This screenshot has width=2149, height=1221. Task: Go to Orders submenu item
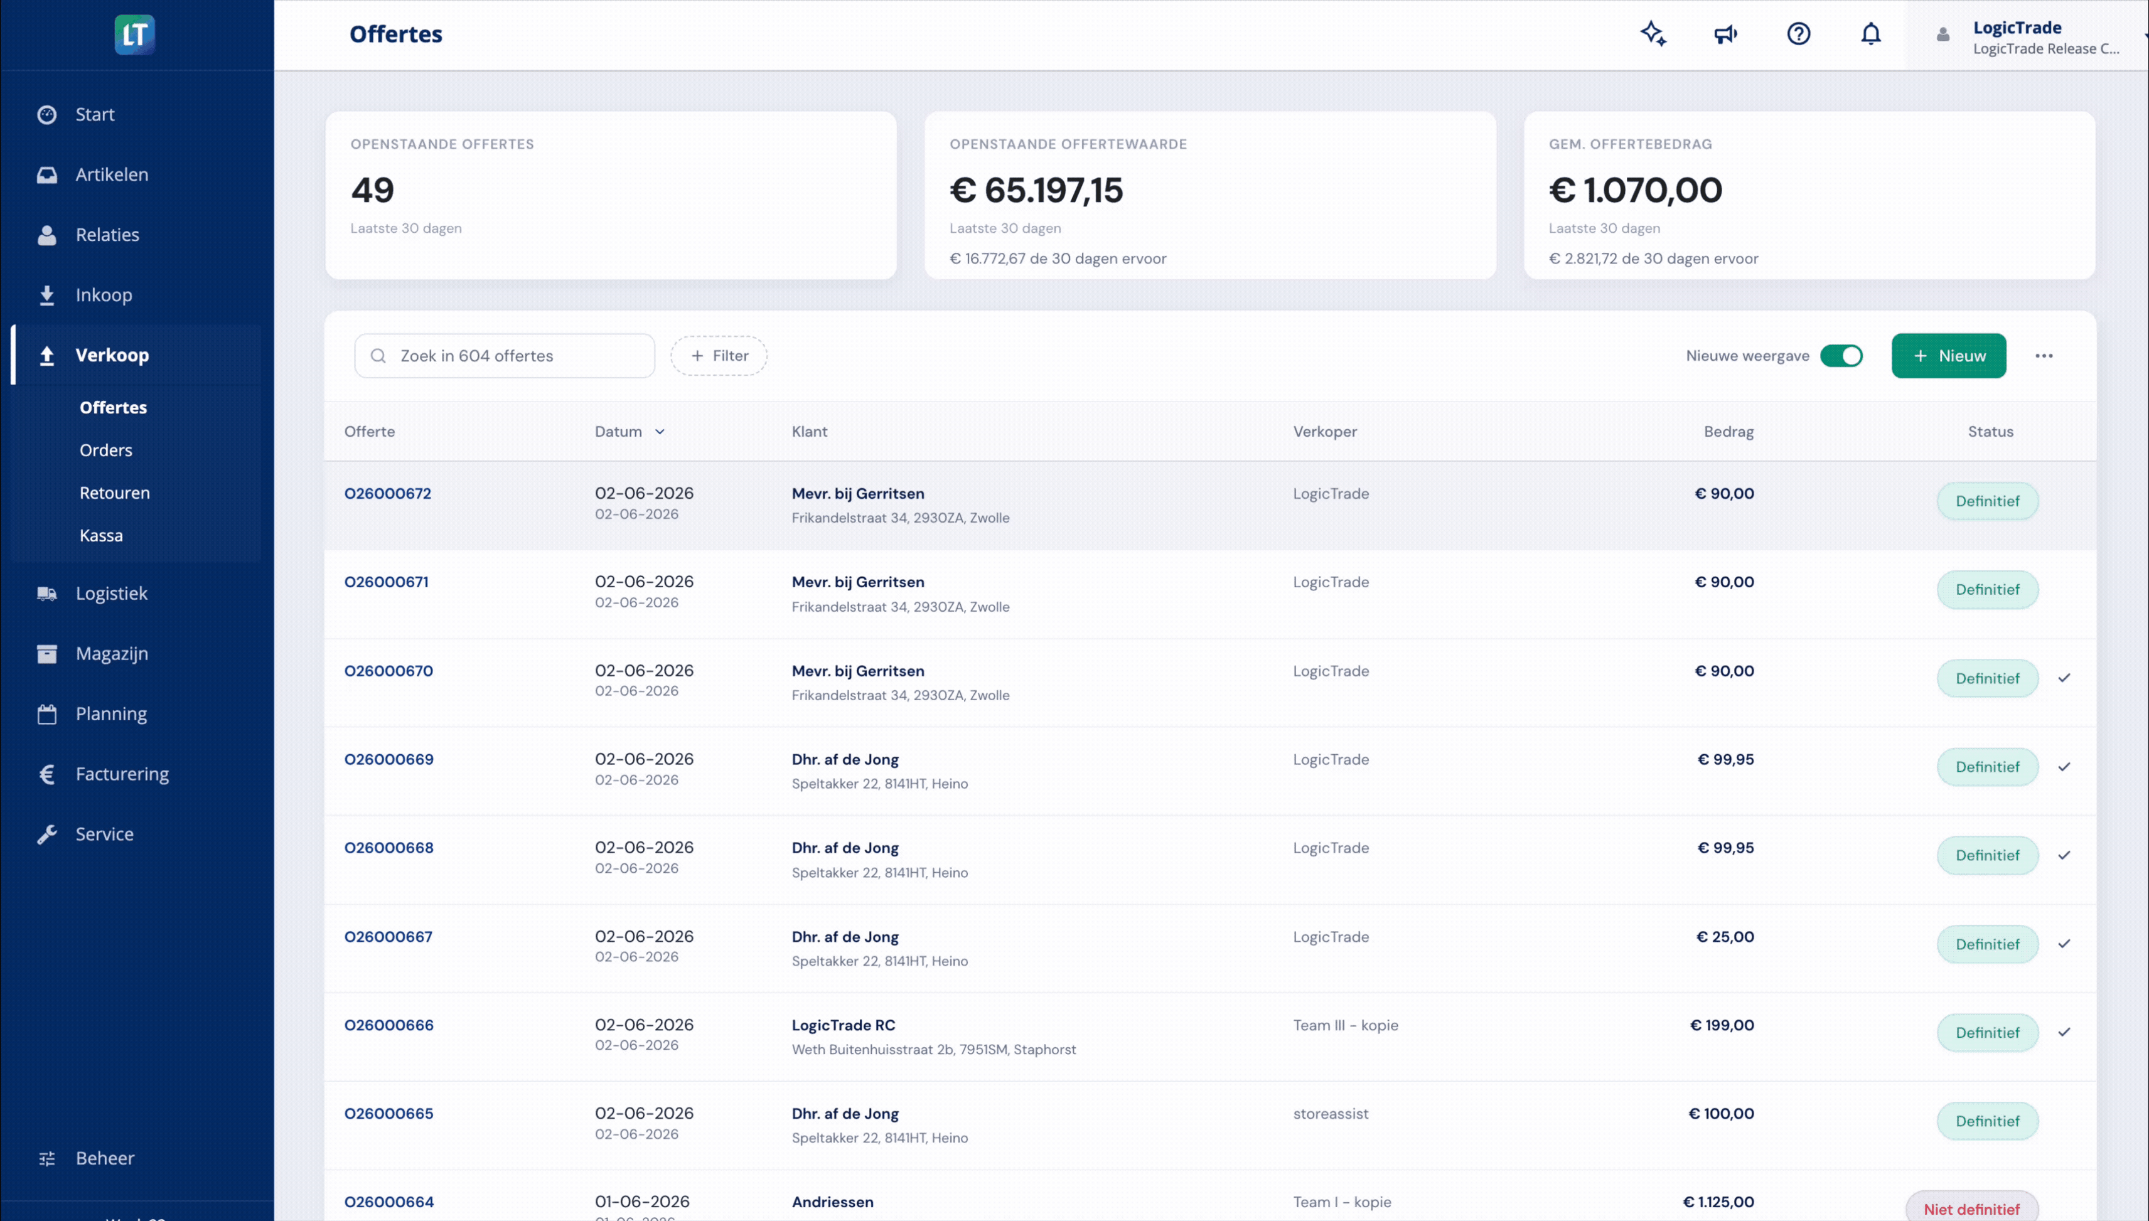point(105,449)
